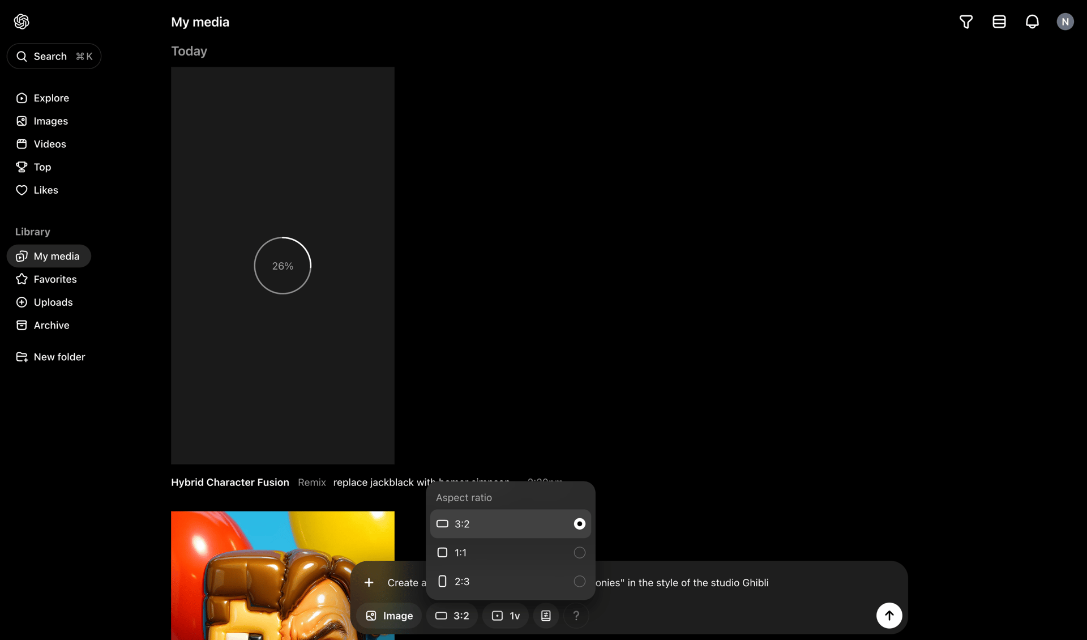
Task: Create a New folder in the library
Action: (59, 357)
